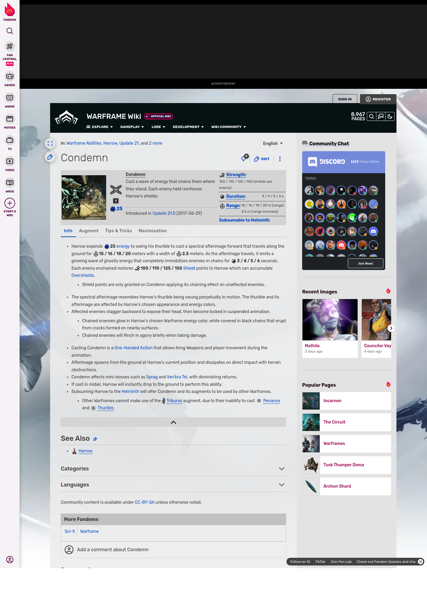This screenshot has width=427, height=594.
Task: Close the bottom Fandom promo bar
Action: coord(420,562)
